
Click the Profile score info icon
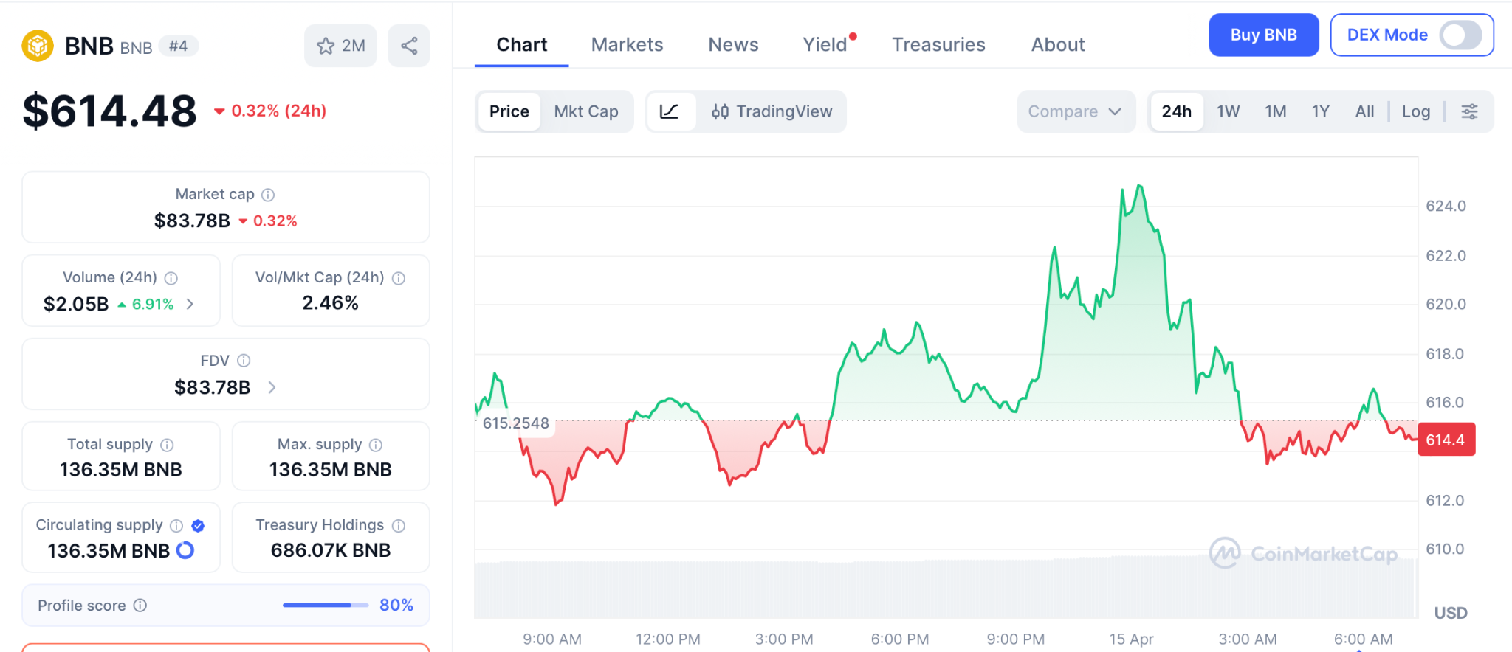coord(140,606)
